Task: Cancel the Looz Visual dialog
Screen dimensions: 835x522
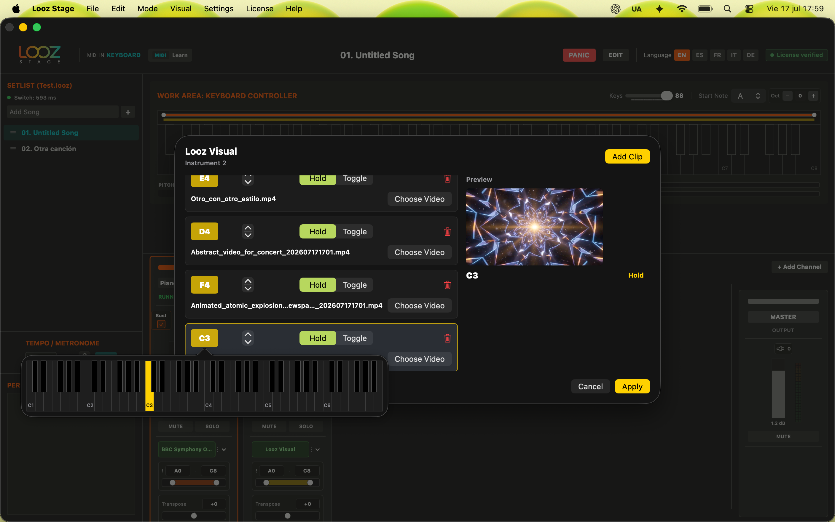Action: click(590, 386)
